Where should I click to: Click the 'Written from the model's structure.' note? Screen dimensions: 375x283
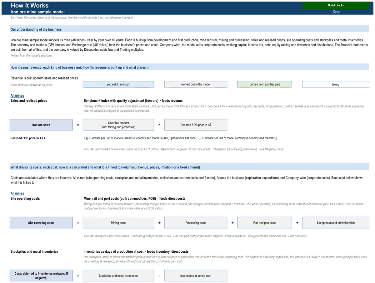pyautogui.click(x=31, y=55)
